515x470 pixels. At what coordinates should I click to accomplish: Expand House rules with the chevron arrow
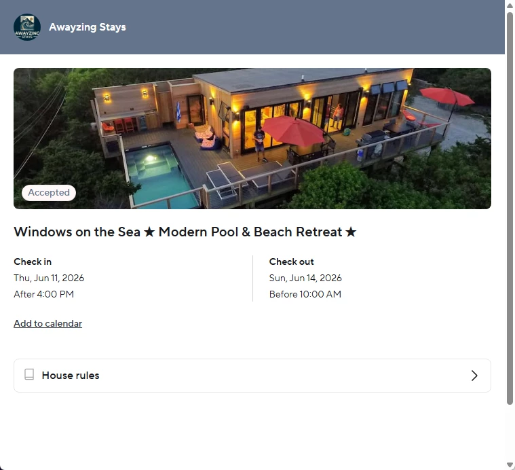point(474,376)
